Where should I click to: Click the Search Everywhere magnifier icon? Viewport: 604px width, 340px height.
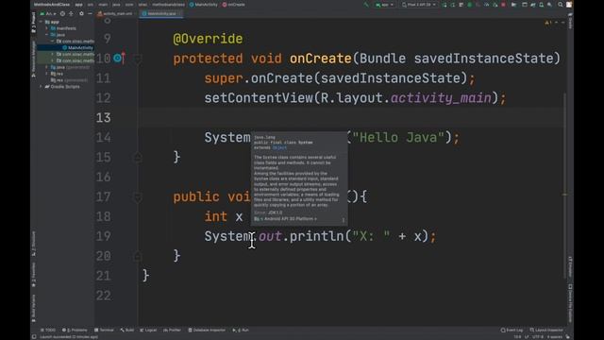561,5
